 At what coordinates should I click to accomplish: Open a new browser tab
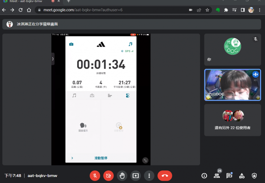[69, 1]
